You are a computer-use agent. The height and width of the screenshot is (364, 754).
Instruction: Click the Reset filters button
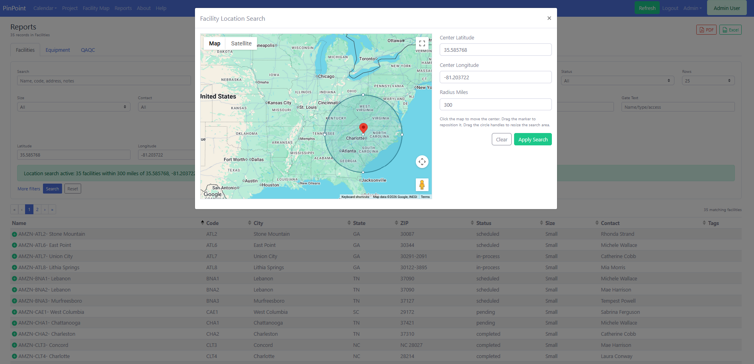coord(73,189)
